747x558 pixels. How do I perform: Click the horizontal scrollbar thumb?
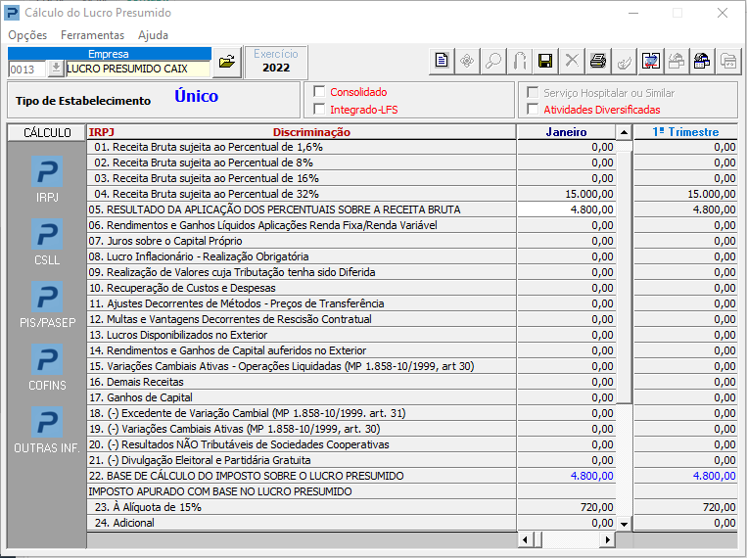(x=537, y=540)
